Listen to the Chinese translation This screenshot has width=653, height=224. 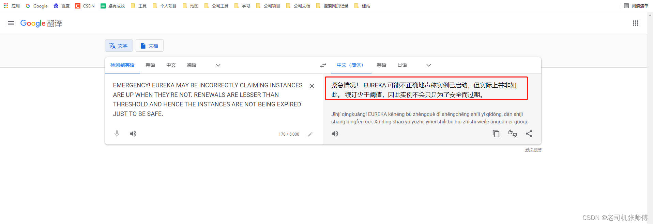click(335, 134)
